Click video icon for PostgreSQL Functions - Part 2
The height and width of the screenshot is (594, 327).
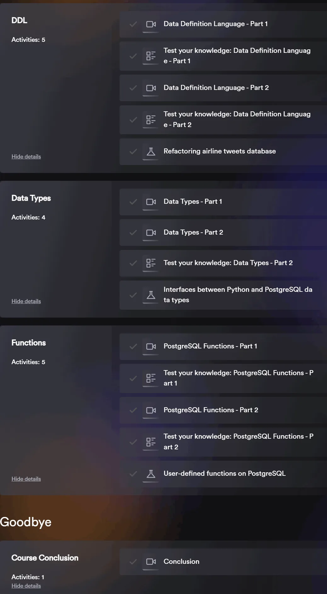pyautogui.click(x=151, y=410)
